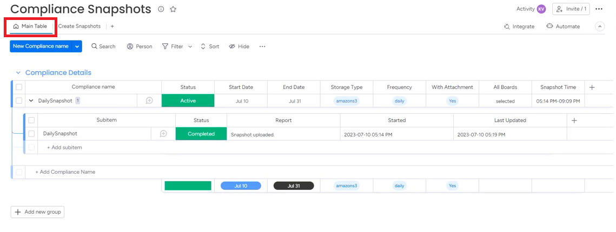This screenshot has width=616, height=232.
Task: Click the Last Updated 2023-07-10 05:19 PM cell
Action: (x=510, y=134)
